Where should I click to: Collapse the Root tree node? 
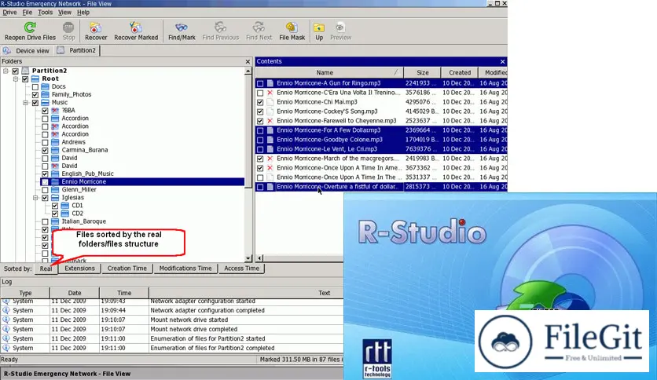pos(16,79)
